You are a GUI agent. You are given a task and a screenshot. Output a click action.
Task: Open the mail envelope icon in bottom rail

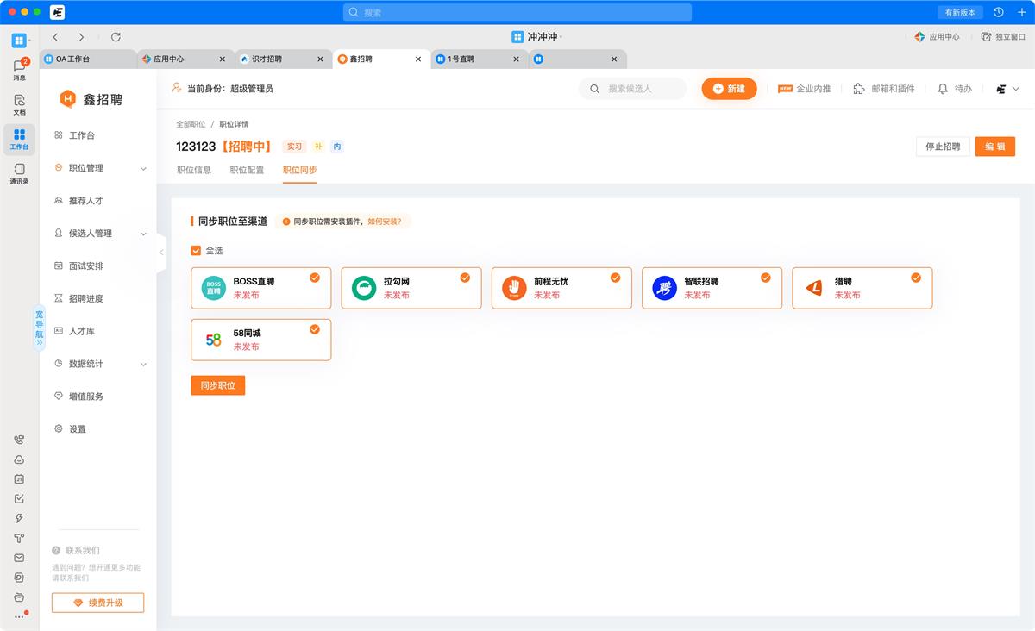point(19,559)
